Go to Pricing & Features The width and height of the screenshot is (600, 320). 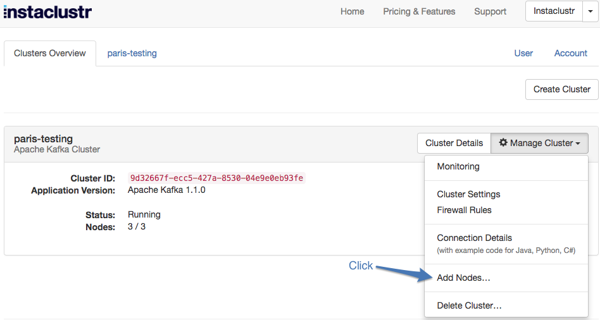coord(419,11)
